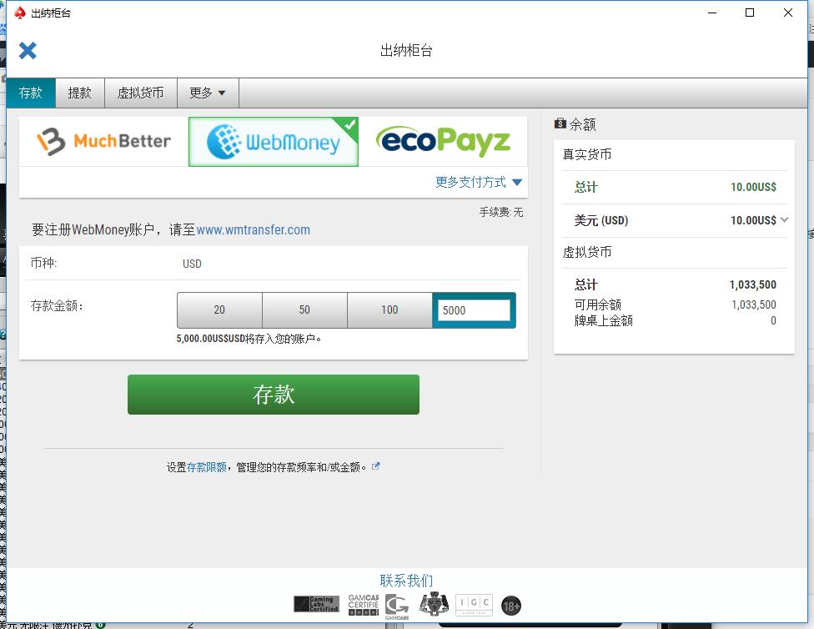Viewport: 814px width, 629px height.
Task: Expand the 更多 dropdown tab
Action: point(208,93)
